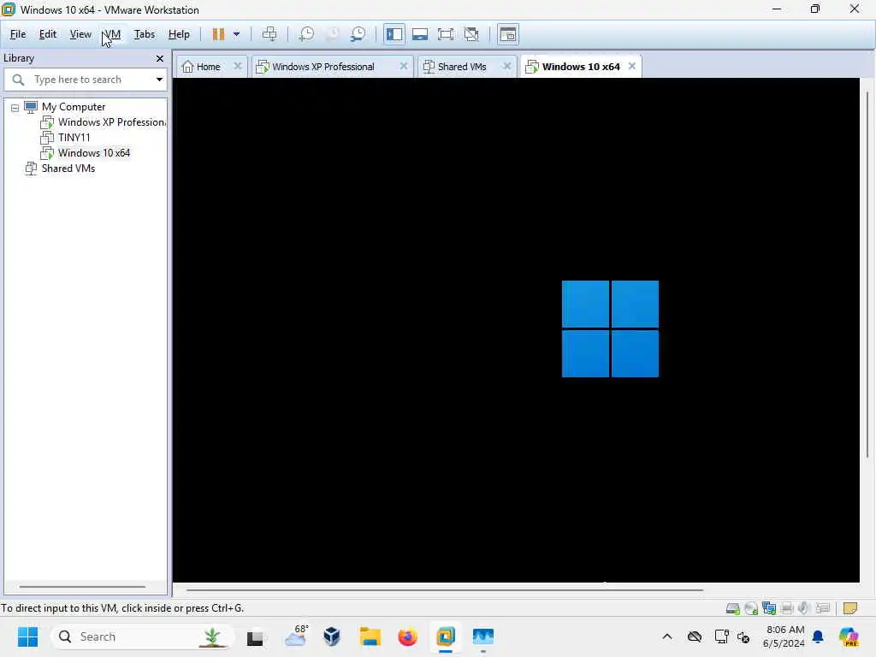Open Task View on the taskbar
This screenshot has height=657, width=876.
255,636
